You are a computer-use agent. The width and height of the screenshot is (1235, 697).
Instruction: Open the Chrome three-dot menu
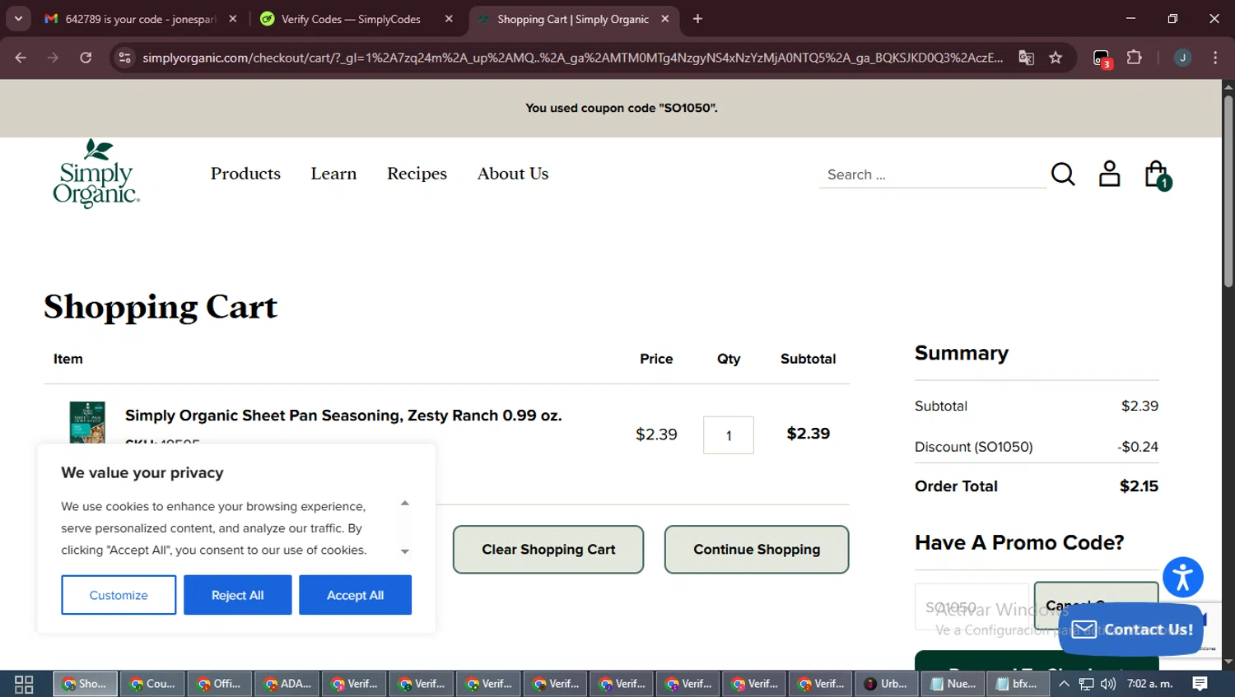(1215, 58)
